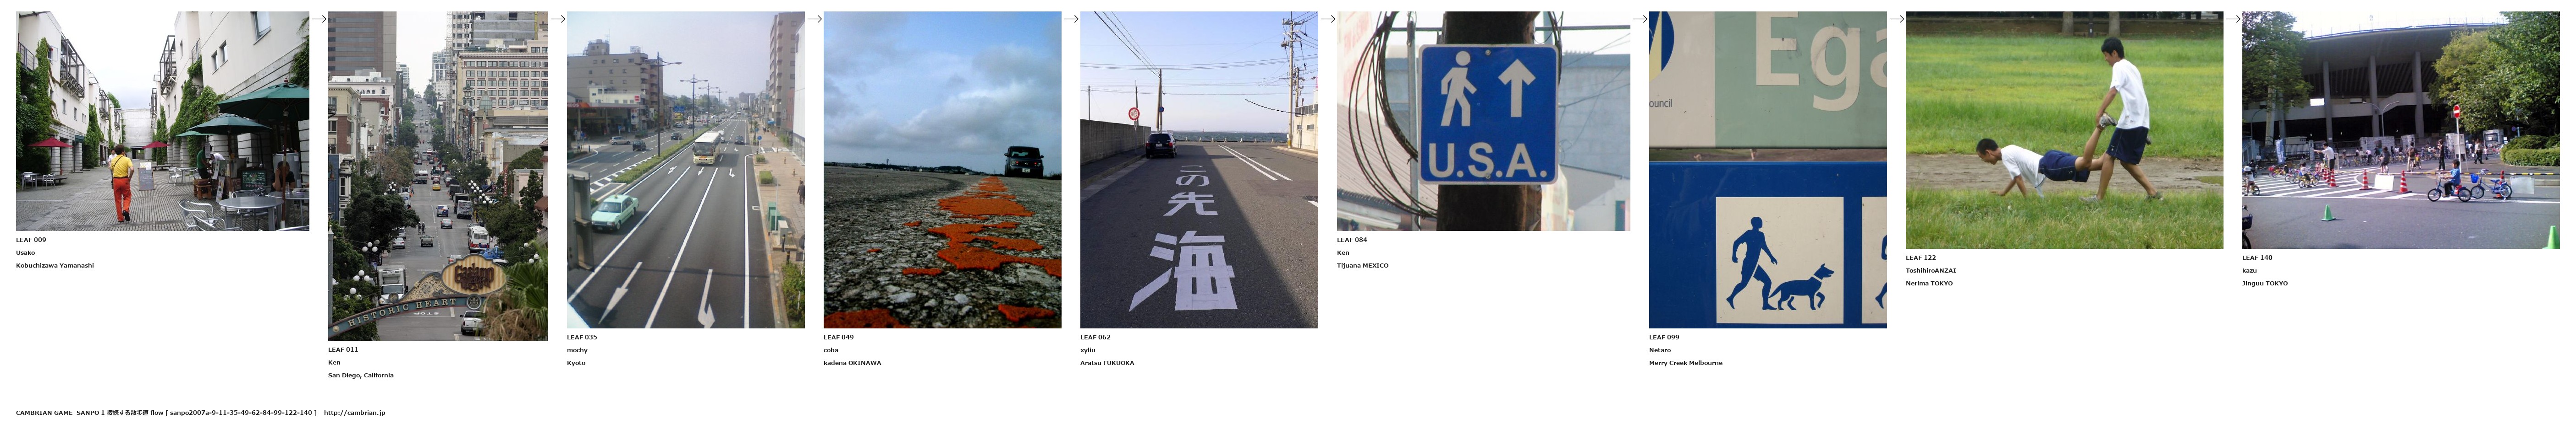Open the Kadena Okinawa orange road photo
The height and width of the screenshot is (424, 2576).
tap(942, 170)
